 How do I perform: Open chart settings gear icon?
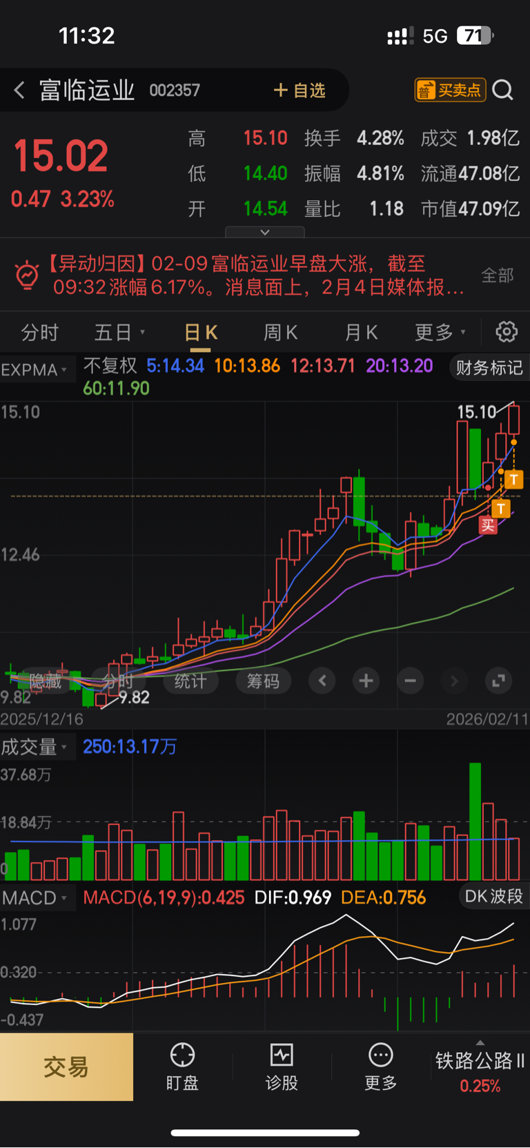pyautogui.click(x=507, y=332)
